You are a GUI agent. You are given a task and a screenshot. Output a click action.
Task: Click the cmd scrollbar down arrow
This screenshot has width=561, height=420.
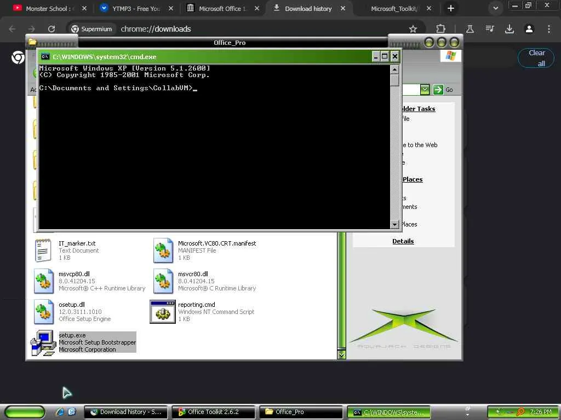394,224
